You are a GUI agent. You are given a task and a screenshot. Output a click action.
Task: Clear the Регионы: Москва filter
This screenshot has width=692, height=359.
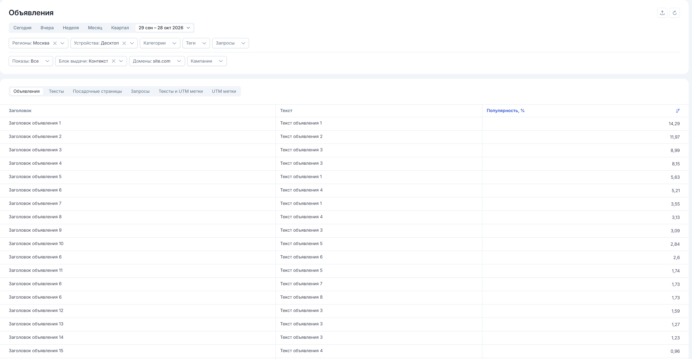coord(55,43)
